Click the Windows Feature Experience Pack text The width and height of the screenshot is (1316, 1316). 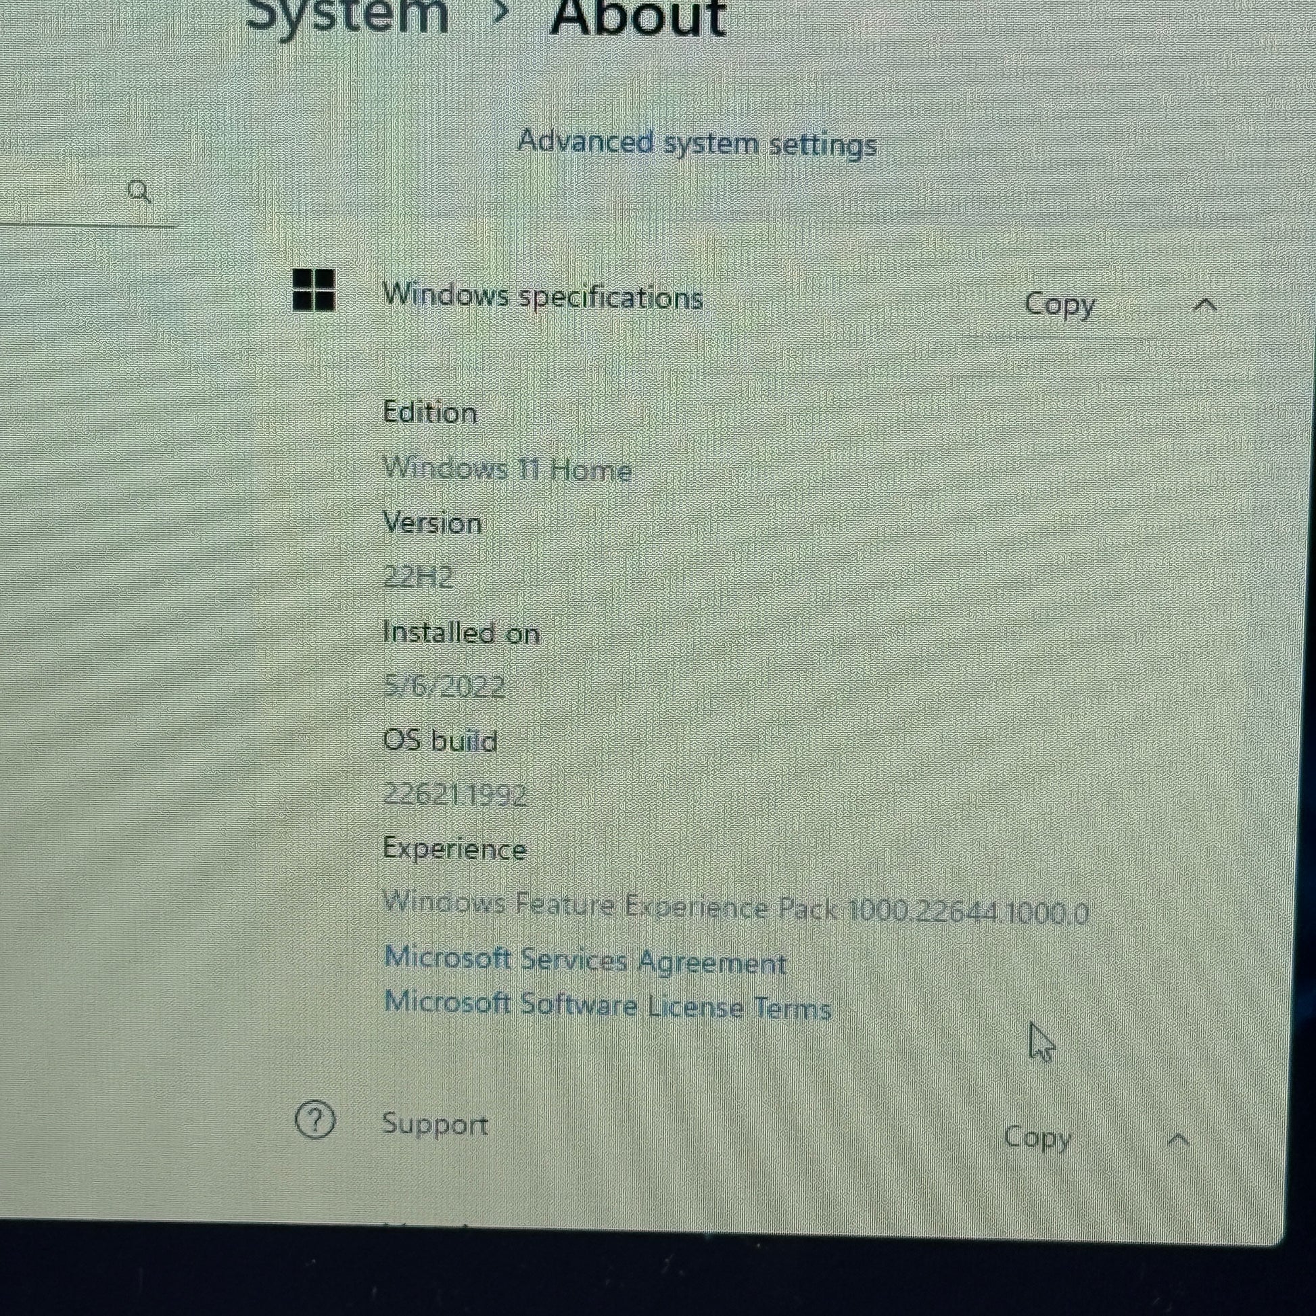pyautogui.click(x=734, y=908)
